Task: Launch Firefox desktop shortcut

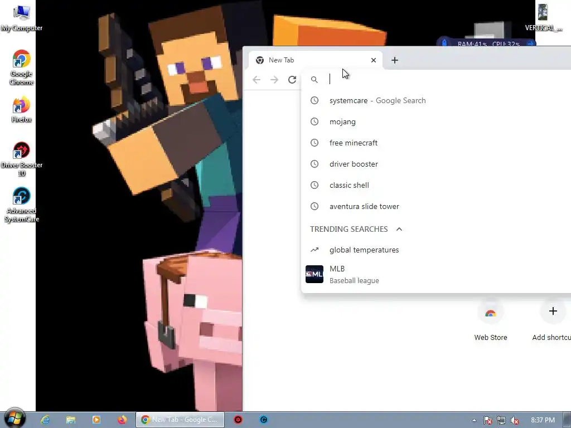Action: [x=21, y=110]
